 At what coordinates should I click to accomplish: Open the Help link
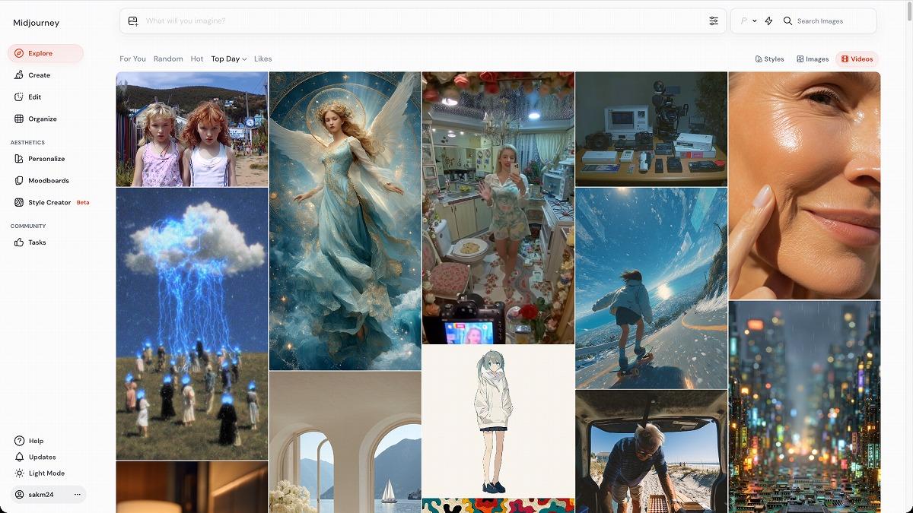pyautogui.click(x=36, y=441)
